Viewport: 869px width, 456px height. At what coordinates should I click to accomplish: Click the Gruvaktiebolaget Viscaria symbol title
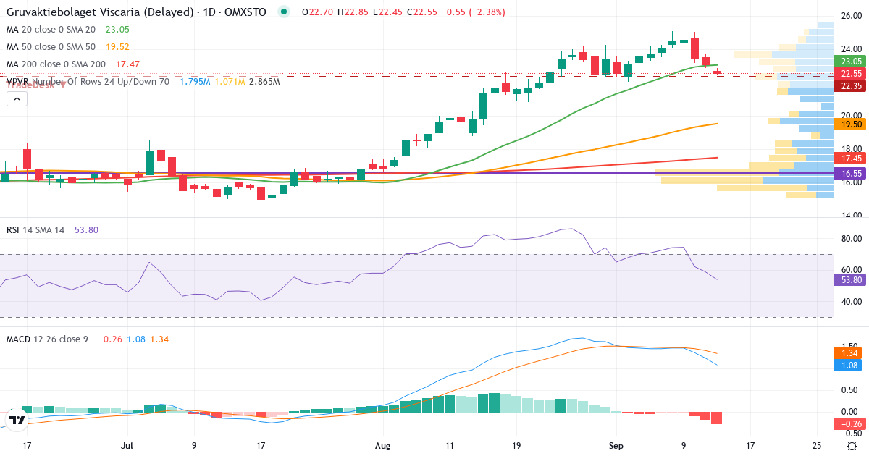138,12
